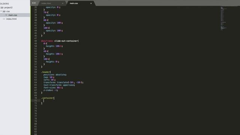Screen dimensions: 240x135
Task: Click the @keyframes slide-out-container line
Action: pyautogui.click(x=60, y=41)
